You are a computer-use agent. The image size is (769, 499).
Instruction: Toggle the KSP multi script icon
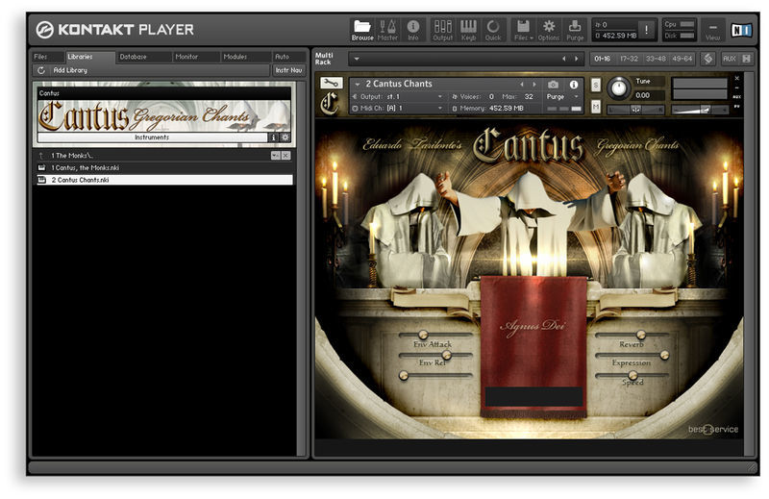(x=707, y=59)
